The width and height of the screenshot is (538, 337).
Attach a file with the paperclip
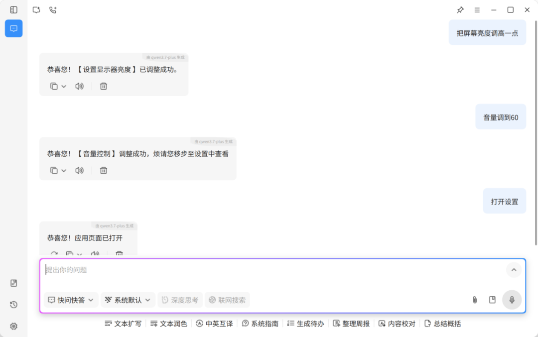(475, 300)
